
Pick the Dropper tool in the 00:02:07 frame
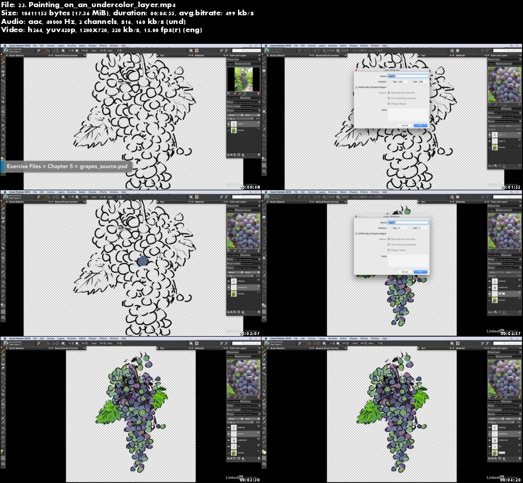tap(3, 209)
